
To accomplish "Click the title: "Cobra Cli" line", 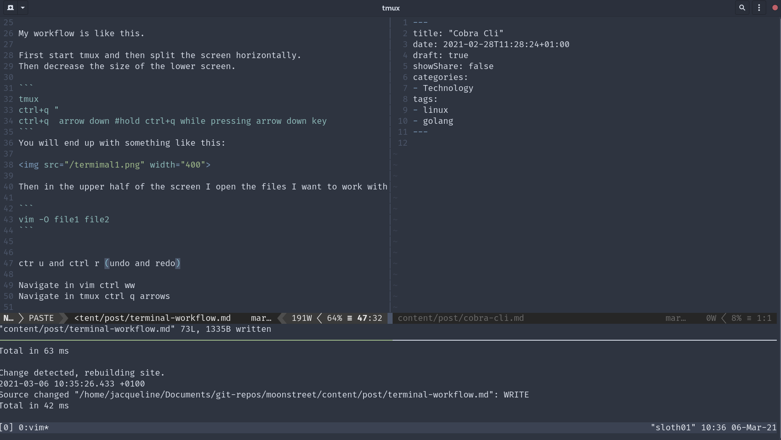I will point(458,33).
